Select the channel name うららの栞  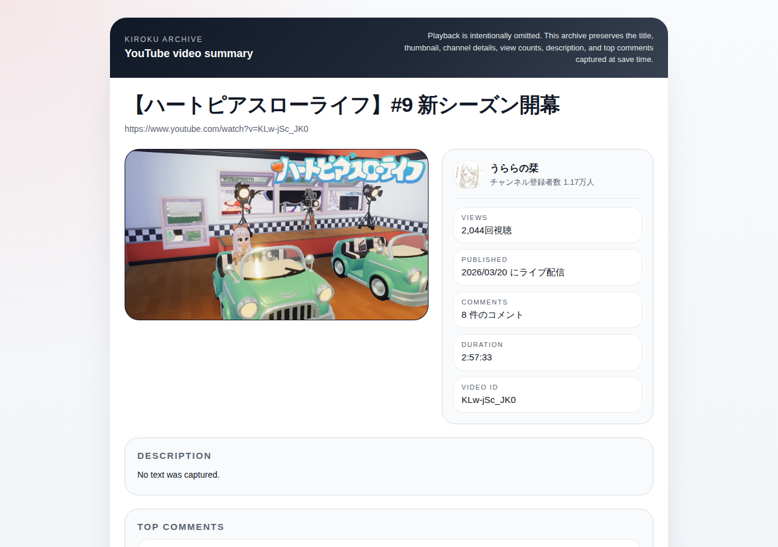(514, 168)
